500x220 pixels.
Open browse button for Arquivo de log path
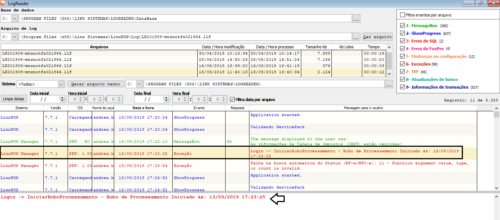356,37
